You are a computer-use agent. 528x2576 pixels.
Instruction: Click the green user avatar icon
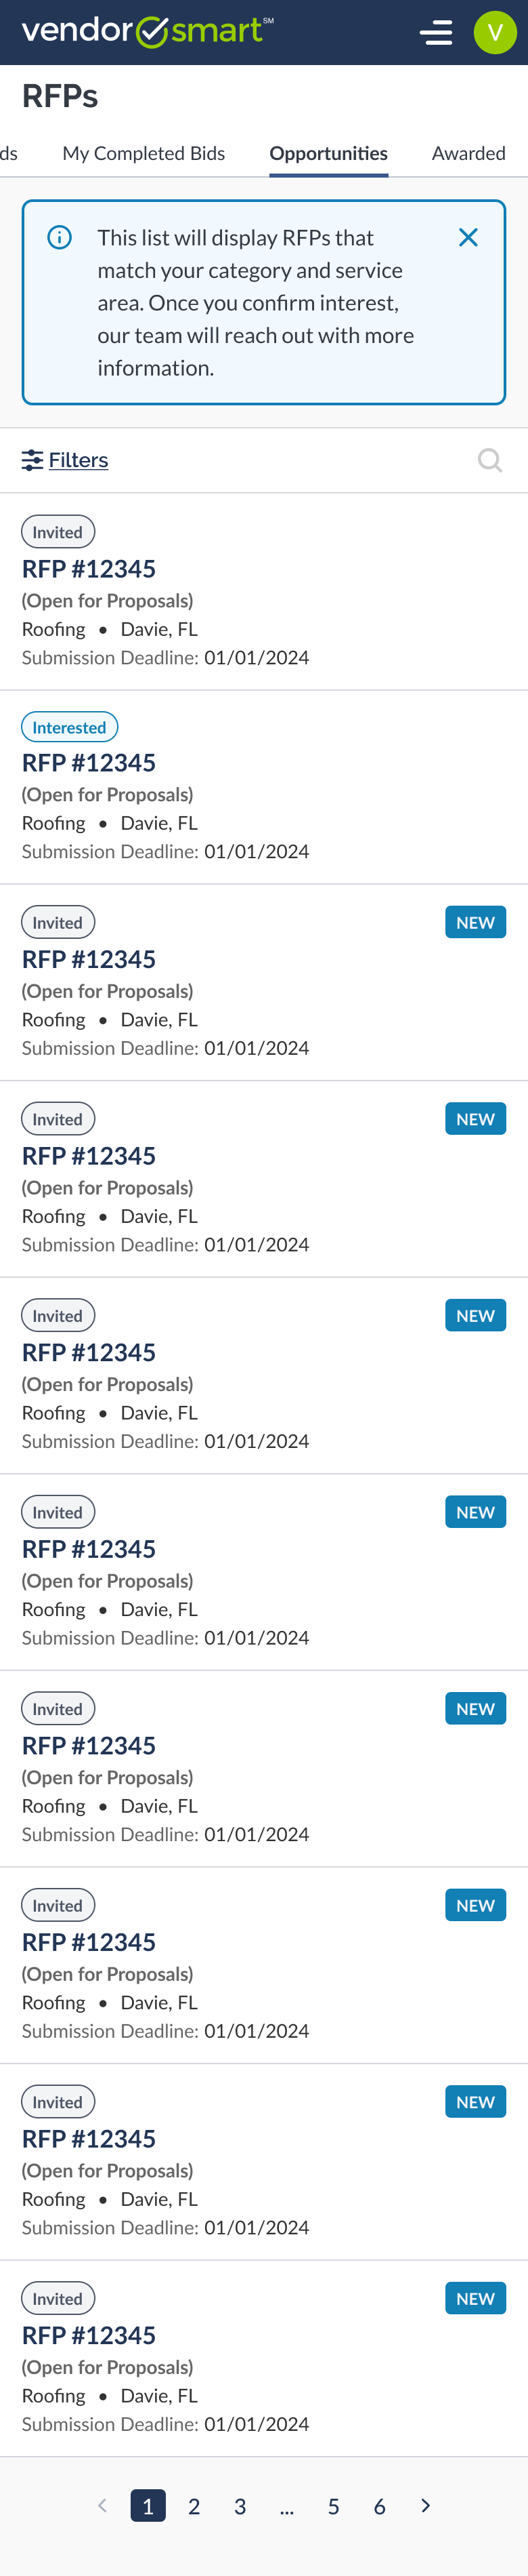(494, 33)
